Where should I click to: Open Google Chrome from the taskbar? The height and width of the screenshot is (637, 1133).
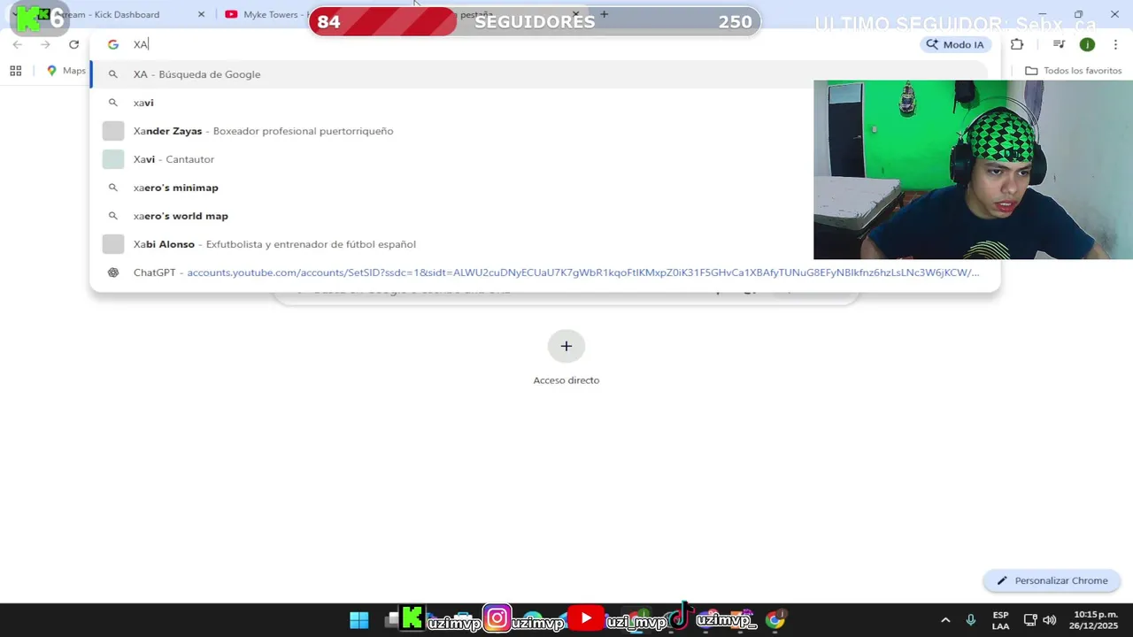[x=775, y=620]
